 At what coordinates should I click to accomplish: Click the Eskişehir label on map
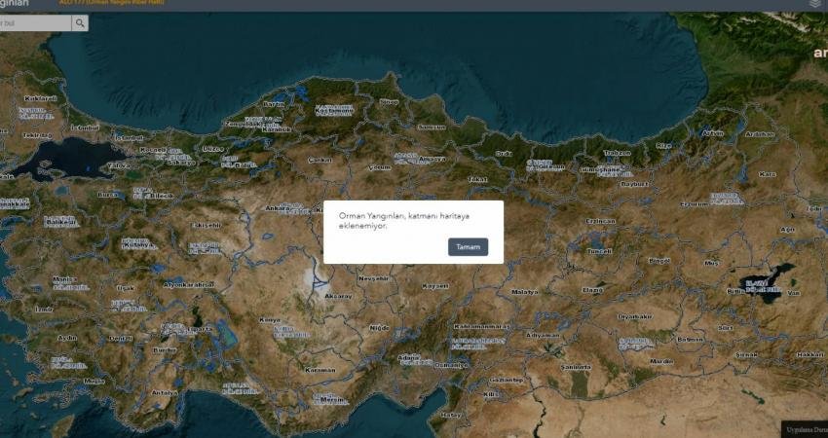(206, 225)
